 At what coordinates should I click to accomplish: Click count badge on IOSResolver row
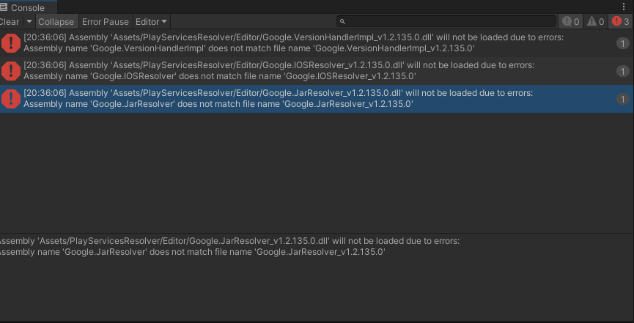623,71
